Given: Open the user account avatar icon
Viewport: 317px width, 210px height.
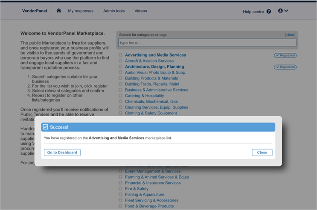Looking at the screenshot, I should (280, 11).
